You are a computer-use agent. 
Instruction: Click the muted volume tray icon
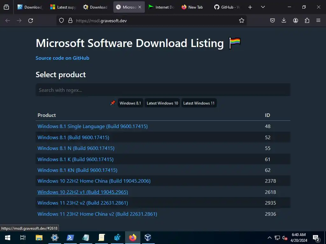click(285, 238)
